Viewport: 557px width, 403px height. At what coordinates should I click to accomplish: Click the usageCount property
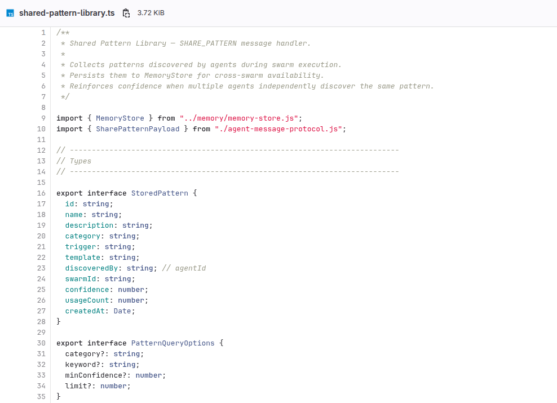(87, 300)
